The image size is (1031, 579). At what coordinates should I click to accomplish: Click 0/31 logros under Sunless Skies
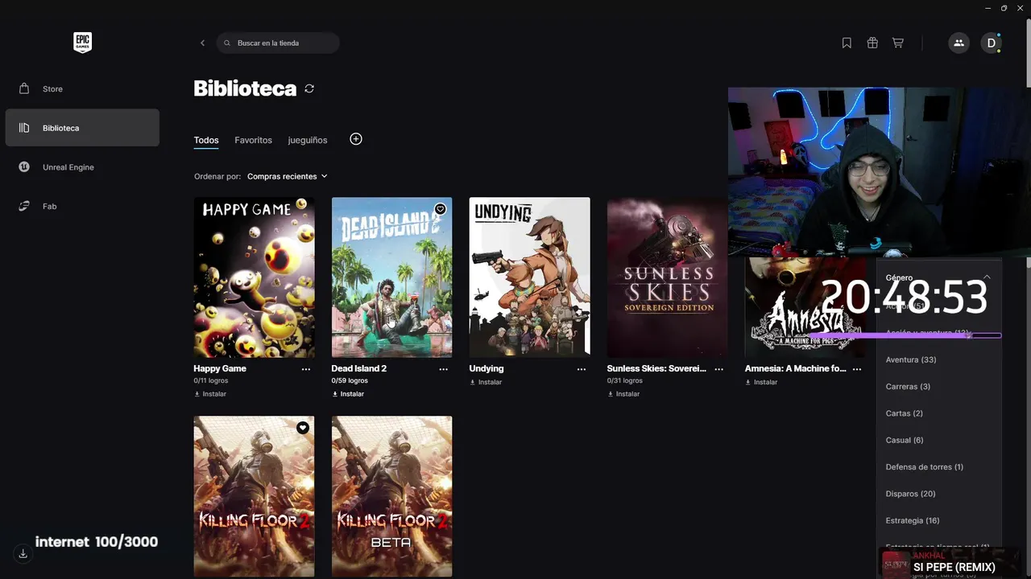[x=625, y=380]
